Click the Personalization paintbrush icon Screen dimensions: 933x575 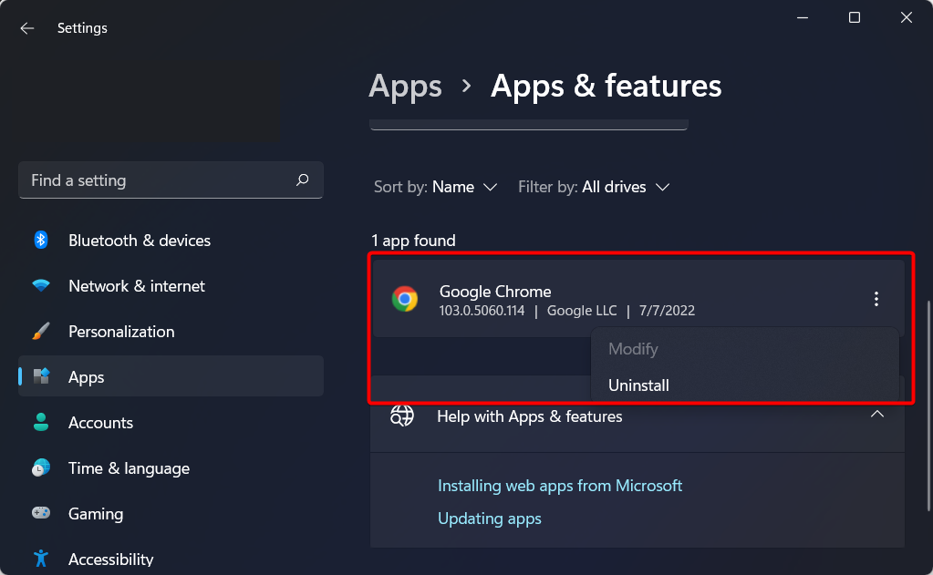point(40,331)
